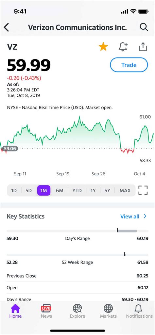Share VZ quote via share icon

[x=143, y=47]
